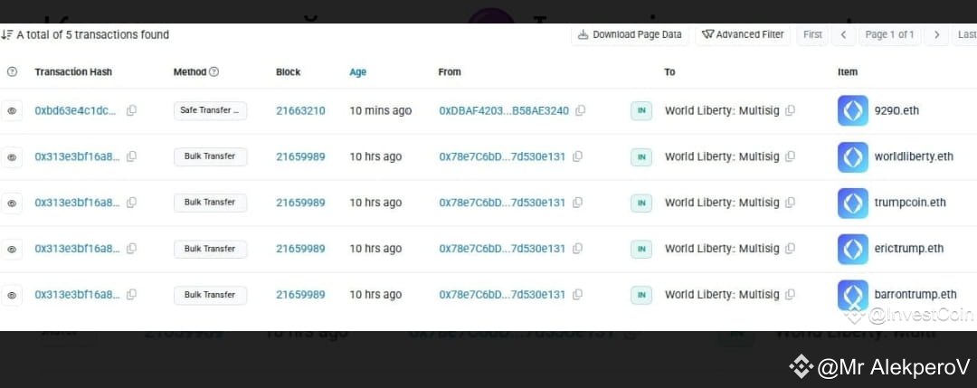The height and width of the screenshot is (388, 977).
Task: Select Page 1 of 1 indicator
Action: (890, 35)
